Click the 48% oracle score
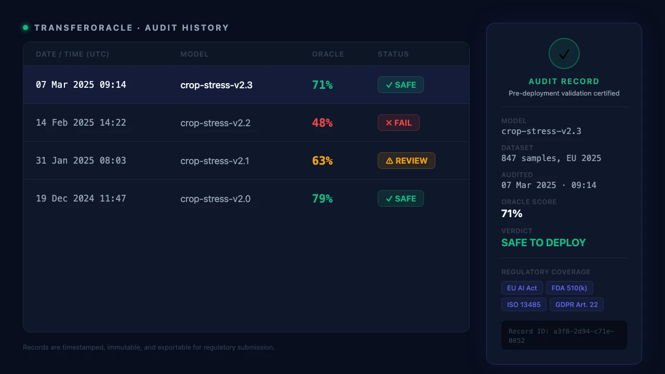This screenshot has width=665, height=374. coord(322,123)
